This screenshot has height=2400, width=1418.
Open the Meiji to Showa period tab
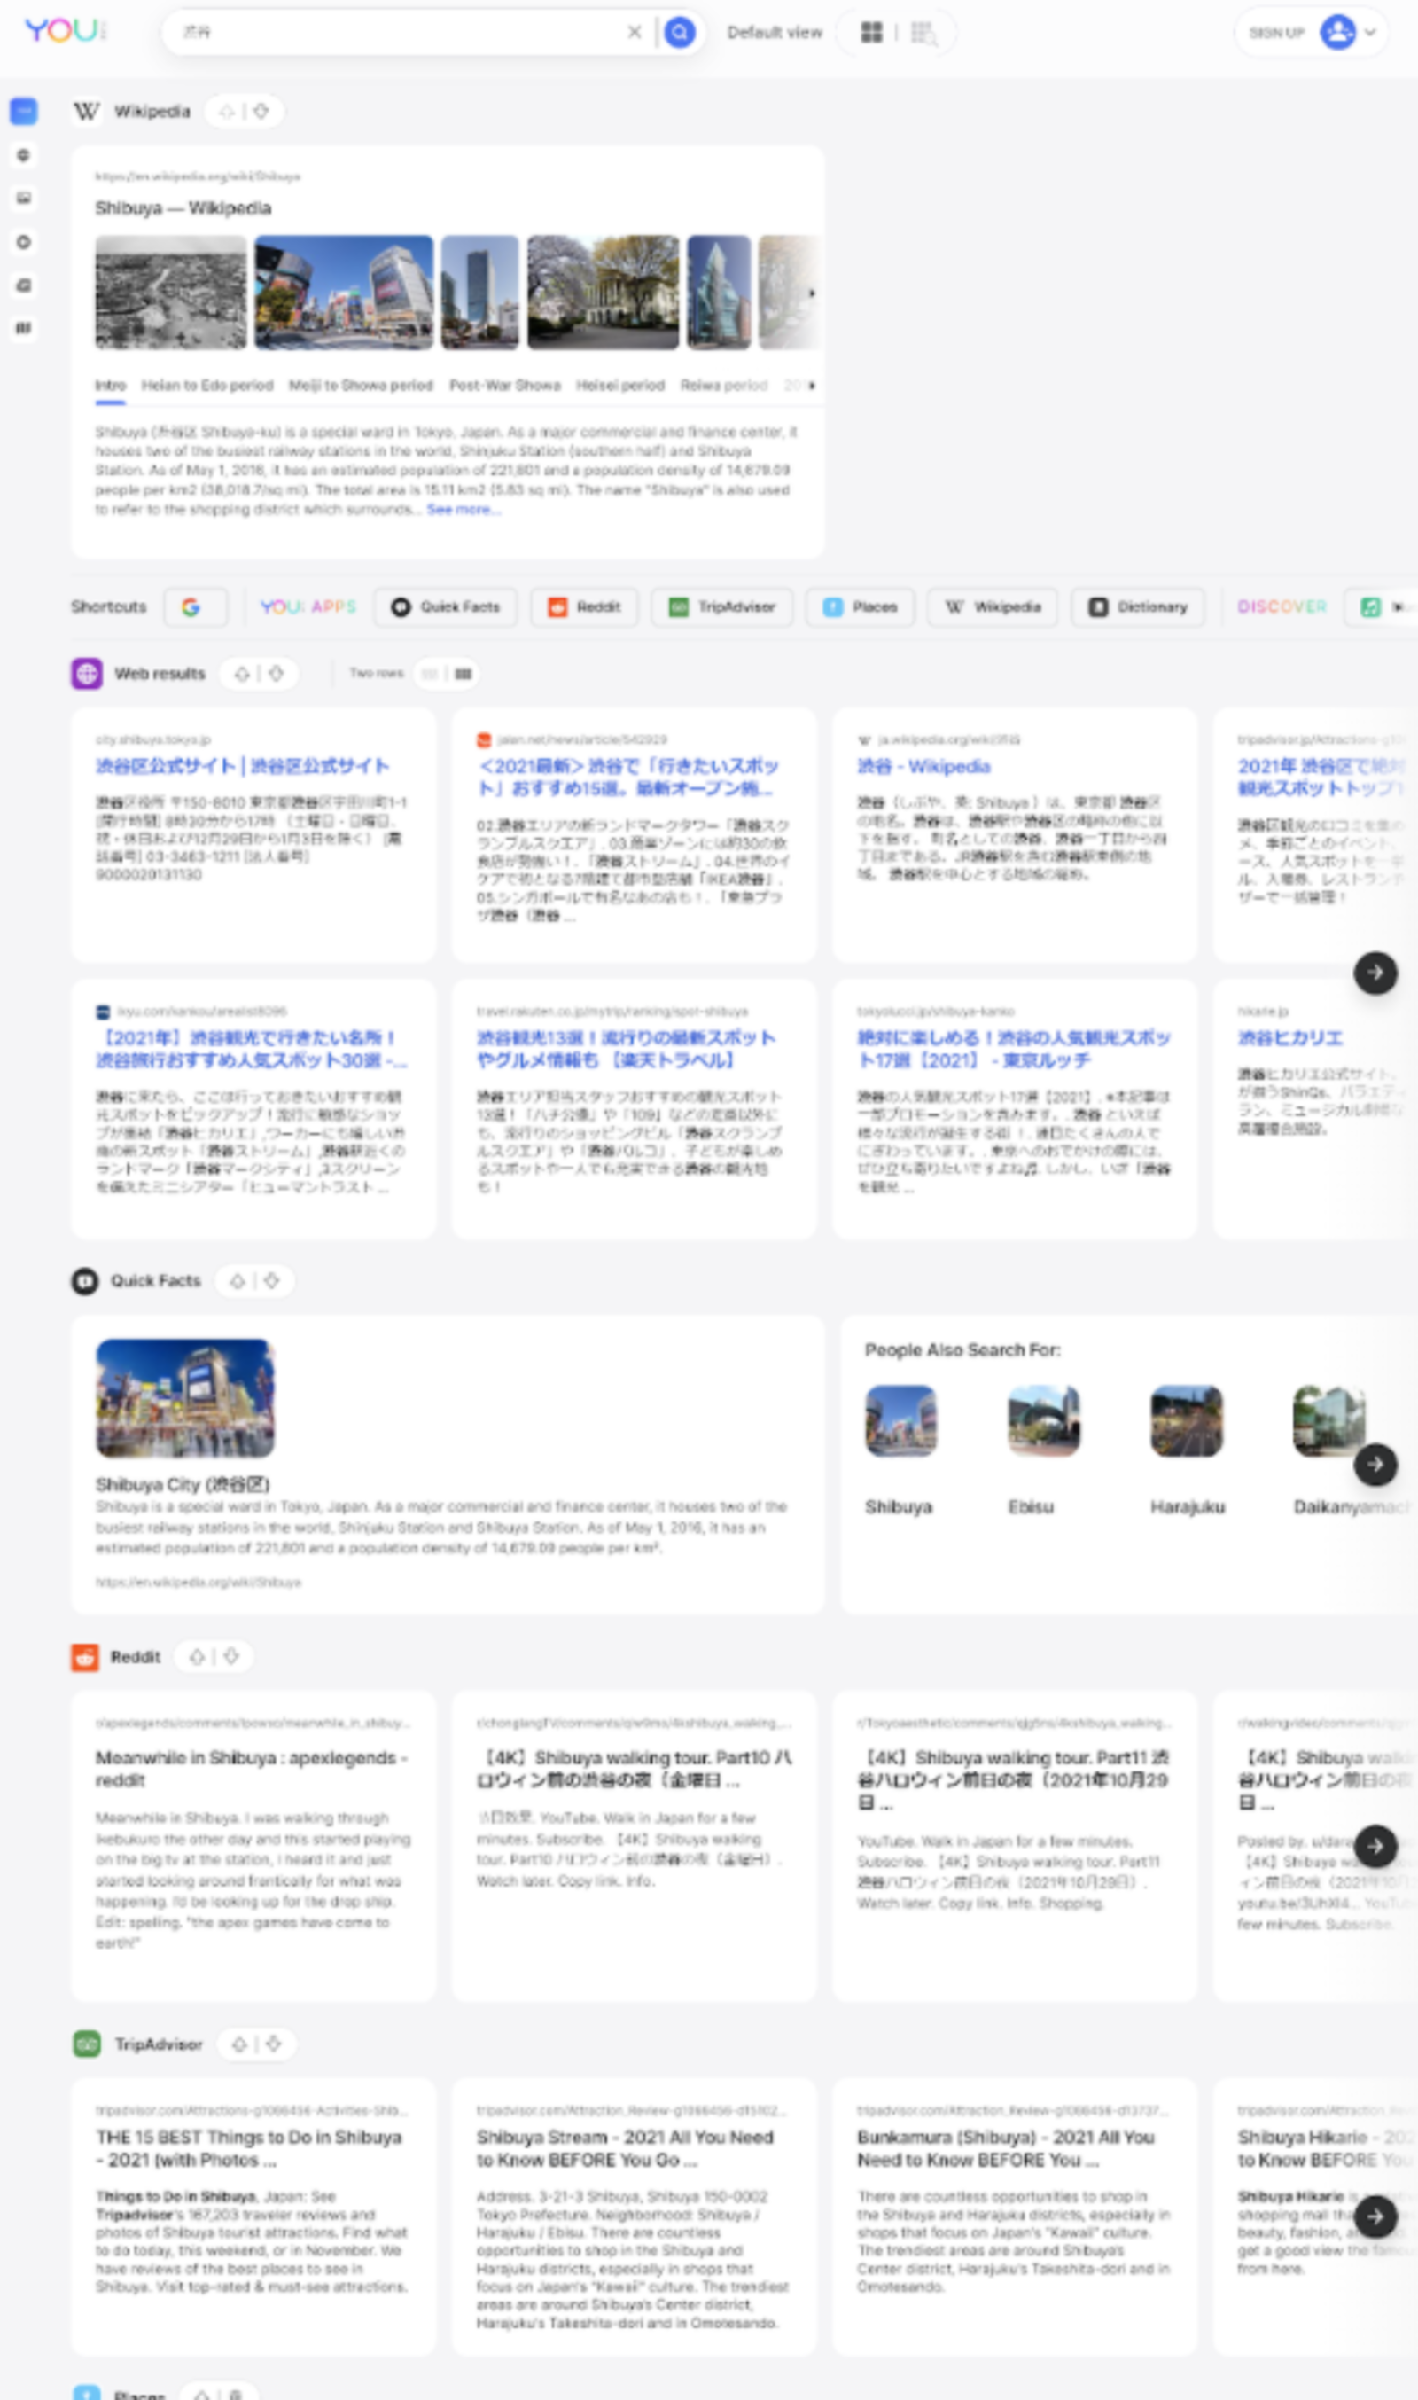click(x=362, y=385)
